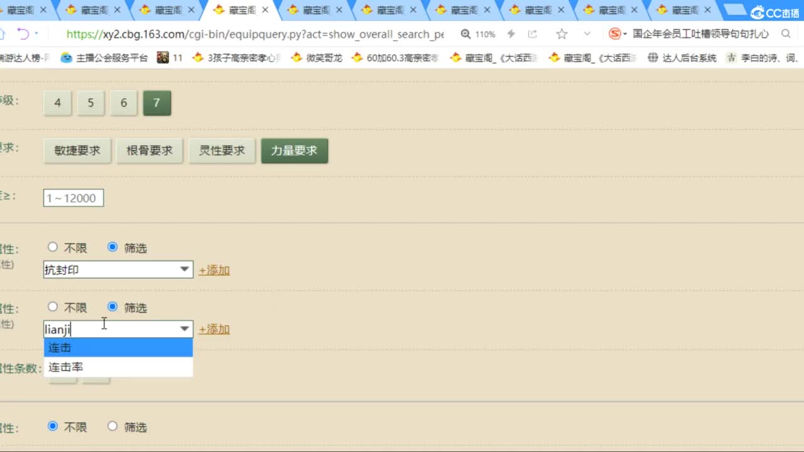Select the bottom row 筛选 radio
This screenshot has height=452, width=804.
(112, 426)
